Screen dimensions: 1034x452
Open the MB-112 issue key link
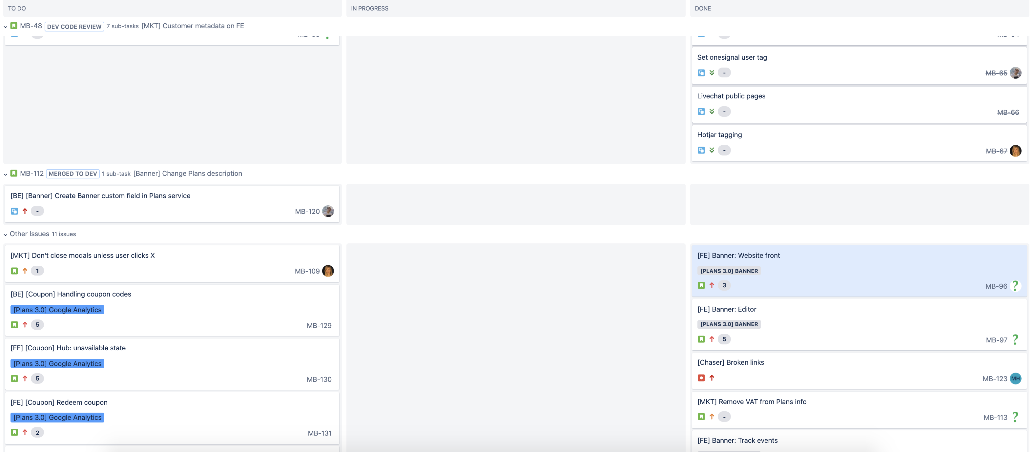[32, 174]
